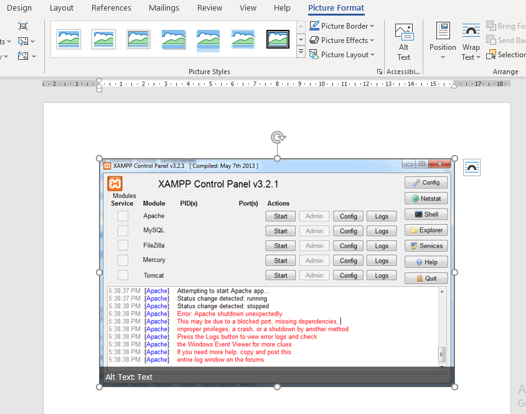Switch to the View tab
This screenshot has width=526, height=414.
(248, 7)
